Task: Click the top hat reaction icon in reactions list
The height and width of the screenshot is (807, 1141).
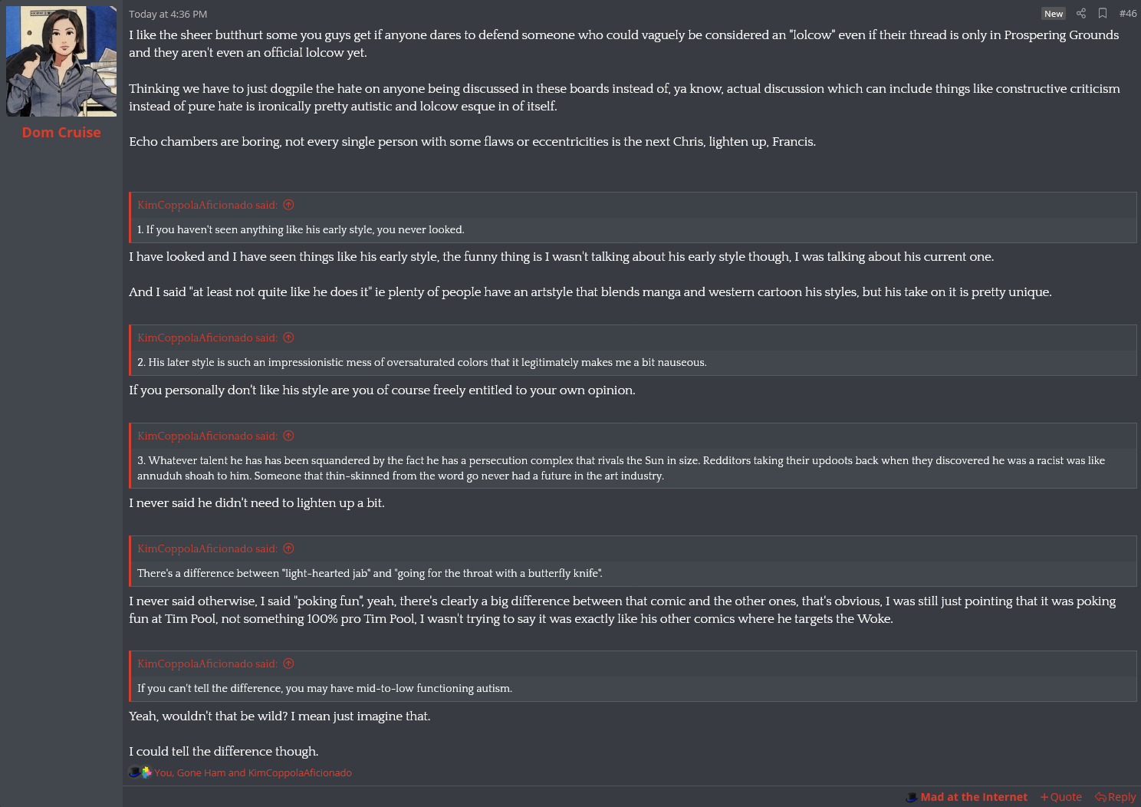Action: coord(134,772)
